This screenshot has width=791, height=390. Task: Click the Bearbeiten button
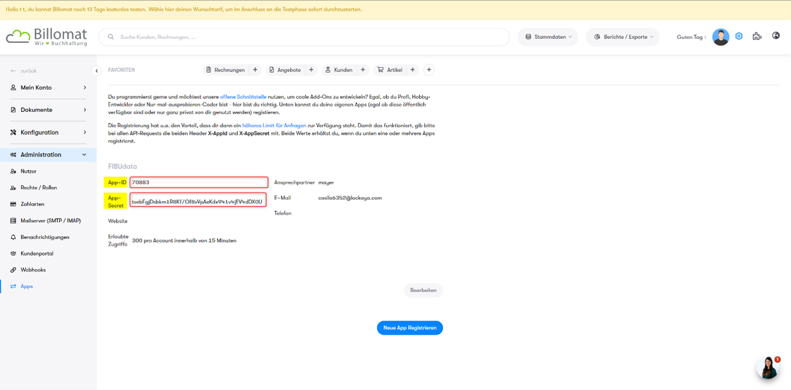pyautogui.click(x=423, y=290)
